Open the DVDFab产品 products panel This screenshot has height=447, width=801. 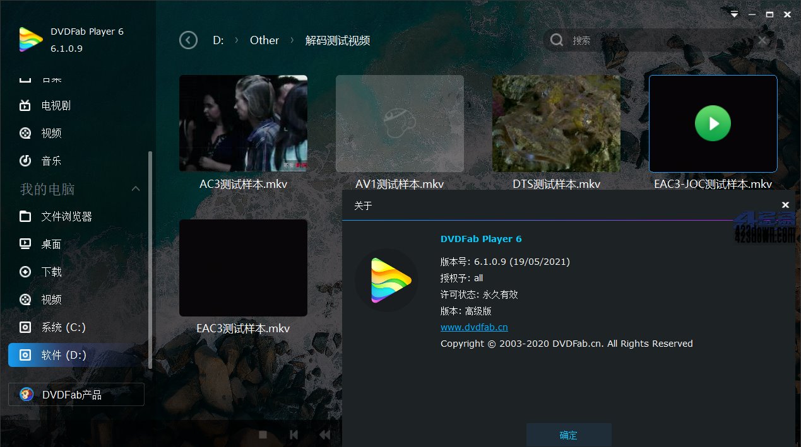tap(76, 394)
